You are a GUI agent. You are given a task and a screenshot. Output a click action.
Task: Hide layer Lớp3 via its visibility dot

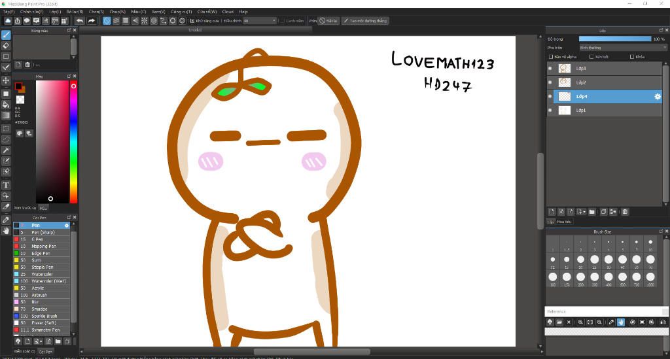coord(550,68)
